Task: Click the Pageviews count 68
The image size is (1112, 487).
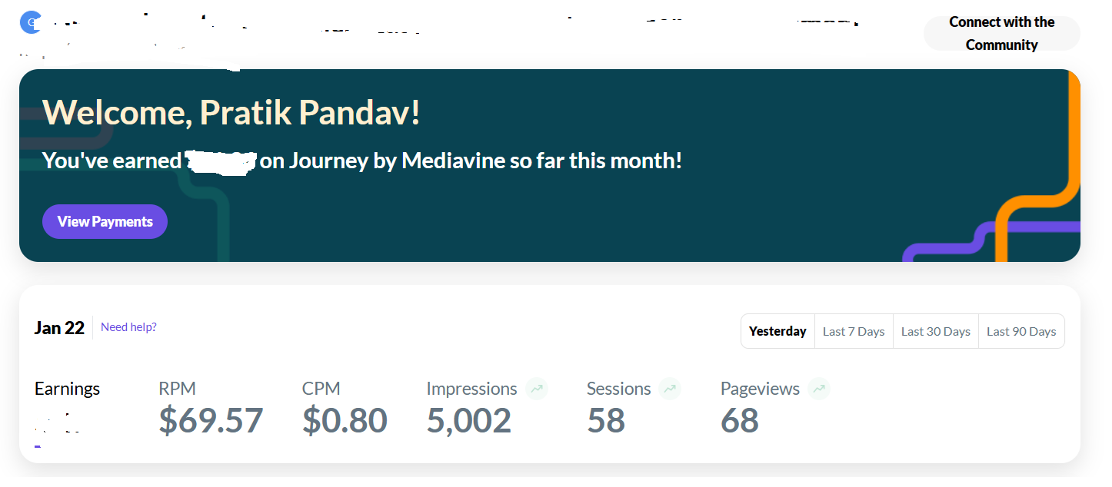Action: pyautogui.click(x=740, y=420)
